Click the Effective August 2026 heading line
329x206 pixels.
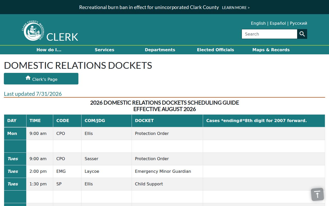pos(164,109)
